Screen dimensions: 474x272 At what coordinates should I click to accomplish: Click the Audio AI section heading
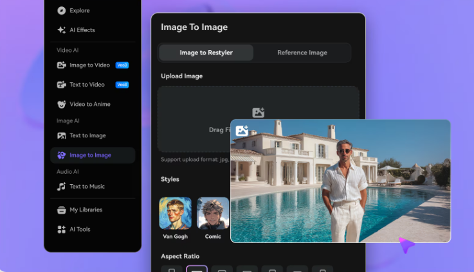tap(68, 171)
